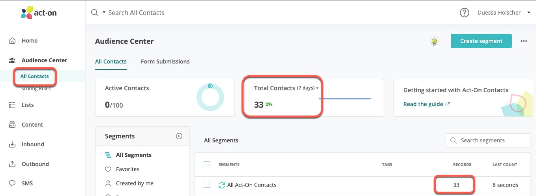Screen dimensions: 536x196
Task: Click the Create segment button
Action: 481,41
